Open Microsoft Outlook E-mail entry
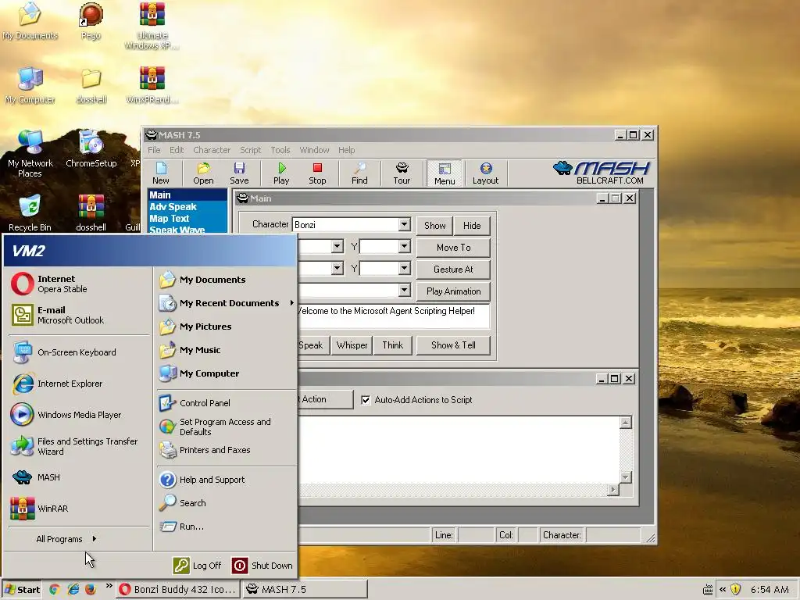The height and width of the screenshot is (600, 800). 79,315
